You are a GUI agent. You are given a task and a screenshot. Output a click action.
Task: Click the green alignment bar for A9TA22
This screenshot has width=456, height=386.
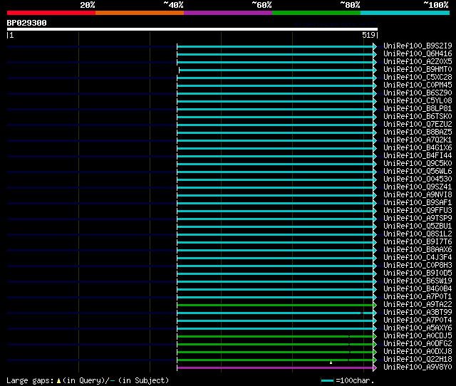point(275,306)
